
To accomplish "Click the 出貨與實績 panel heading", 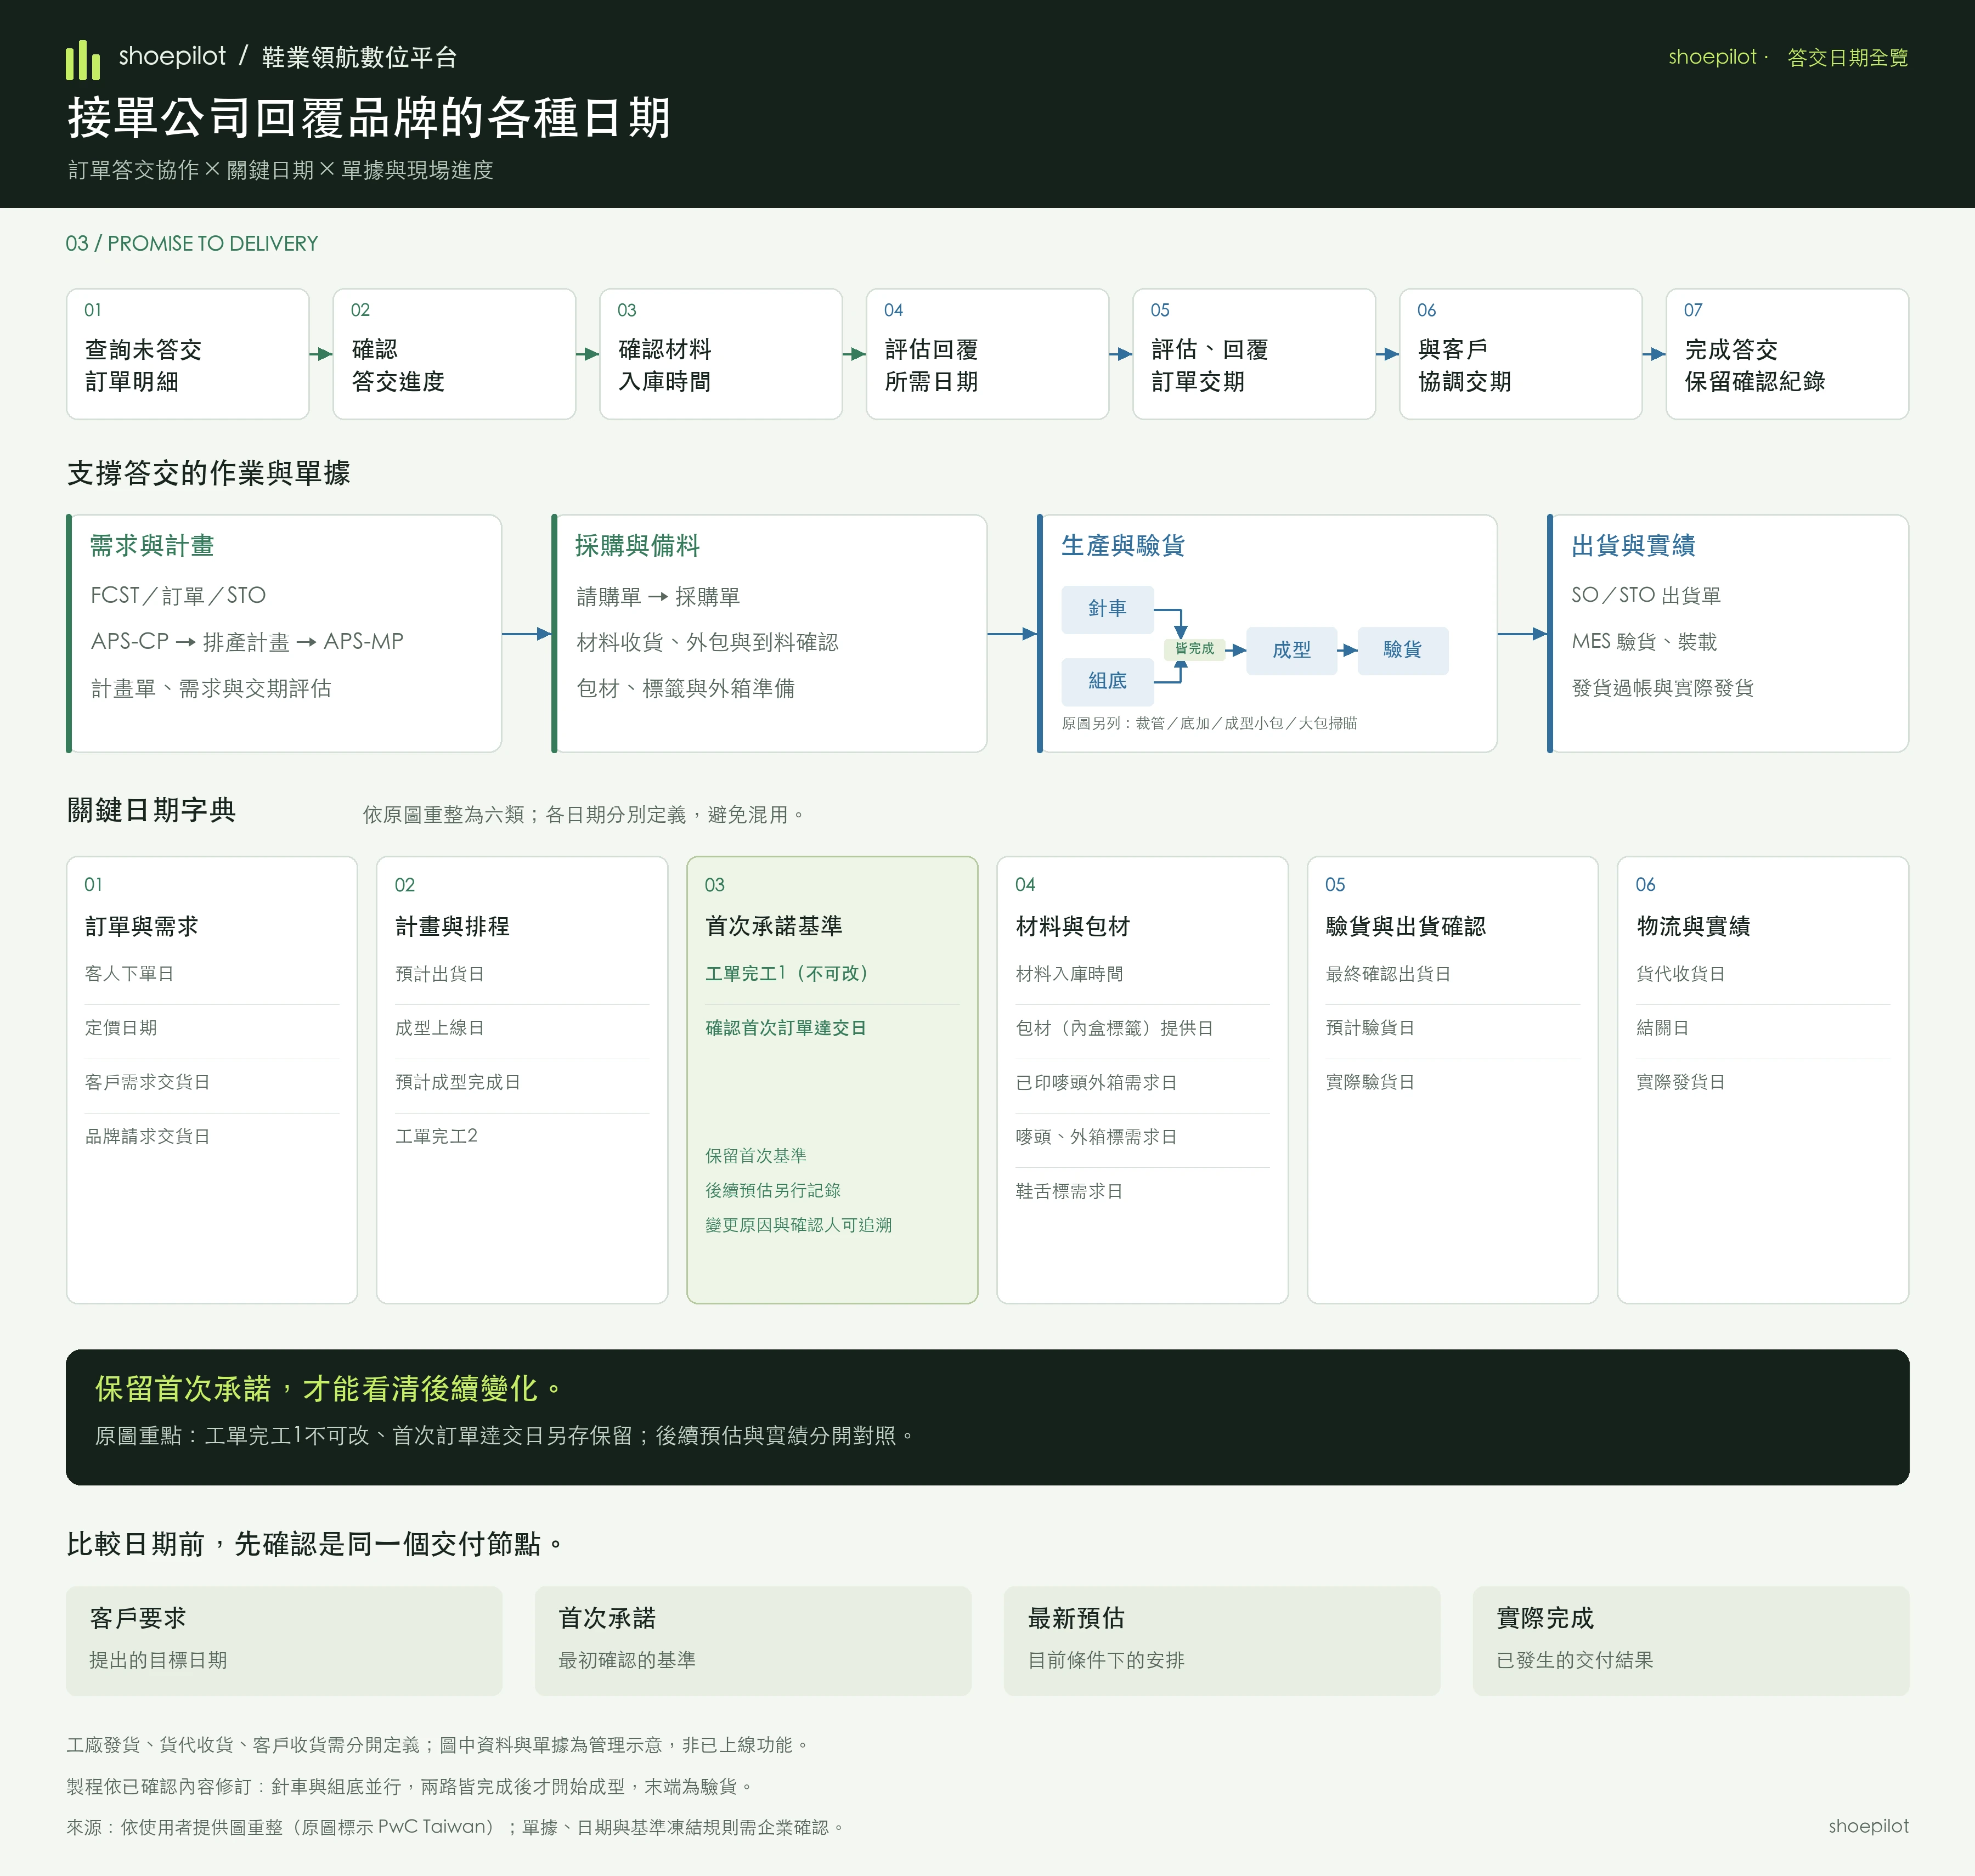I will [1633, 546].
